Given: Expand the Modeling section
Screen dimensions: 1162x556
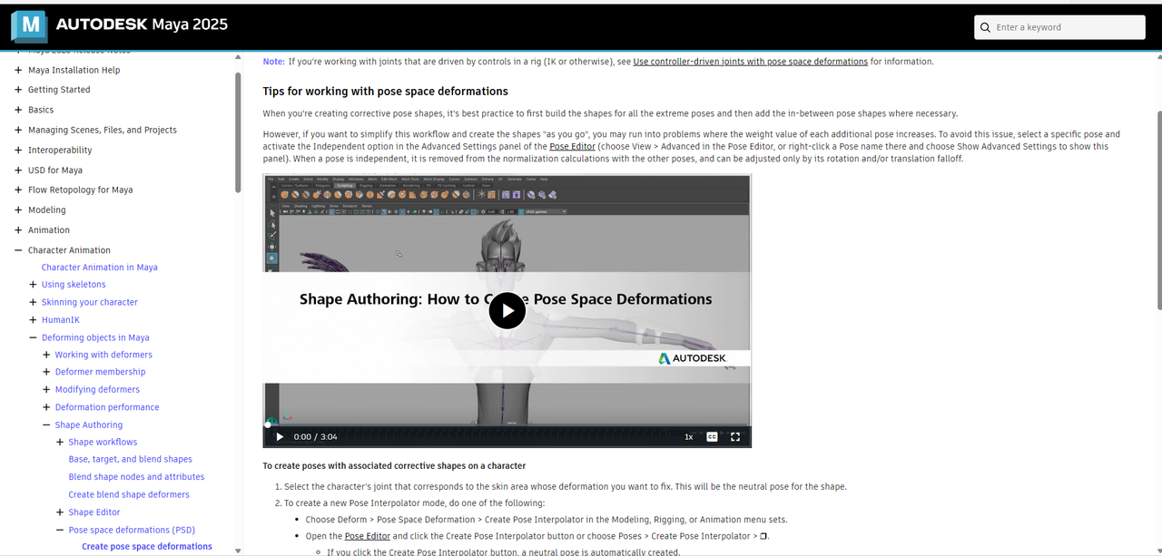Looking at the screenshot, I should pos(18,210).
